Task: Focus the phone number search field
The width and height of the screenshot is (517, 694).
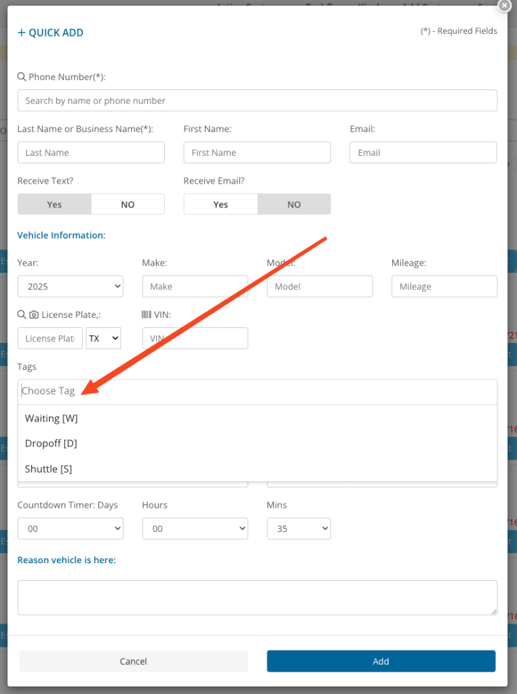Action: click(257, 100)
